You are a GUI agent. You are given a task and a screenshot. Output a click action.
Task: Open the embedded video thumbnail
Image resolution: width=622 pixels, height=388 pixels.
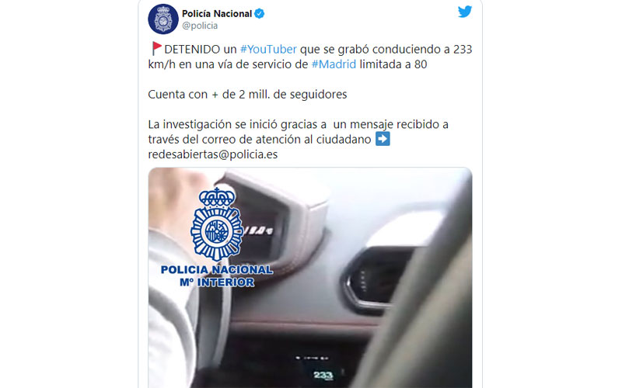(x=310, y=278)
